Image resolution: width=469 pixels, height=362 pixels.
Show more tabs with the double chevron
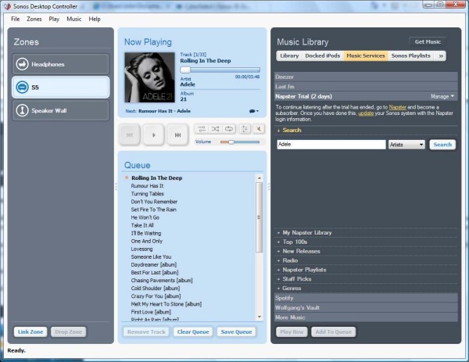(x=441, y=56)
